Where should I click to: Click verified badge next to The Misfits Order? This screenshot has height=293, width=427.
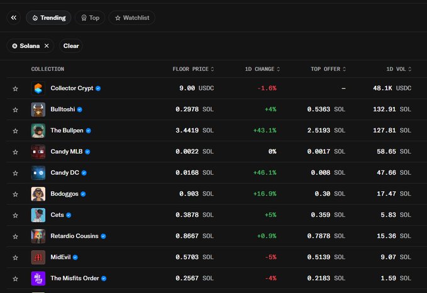104,279
